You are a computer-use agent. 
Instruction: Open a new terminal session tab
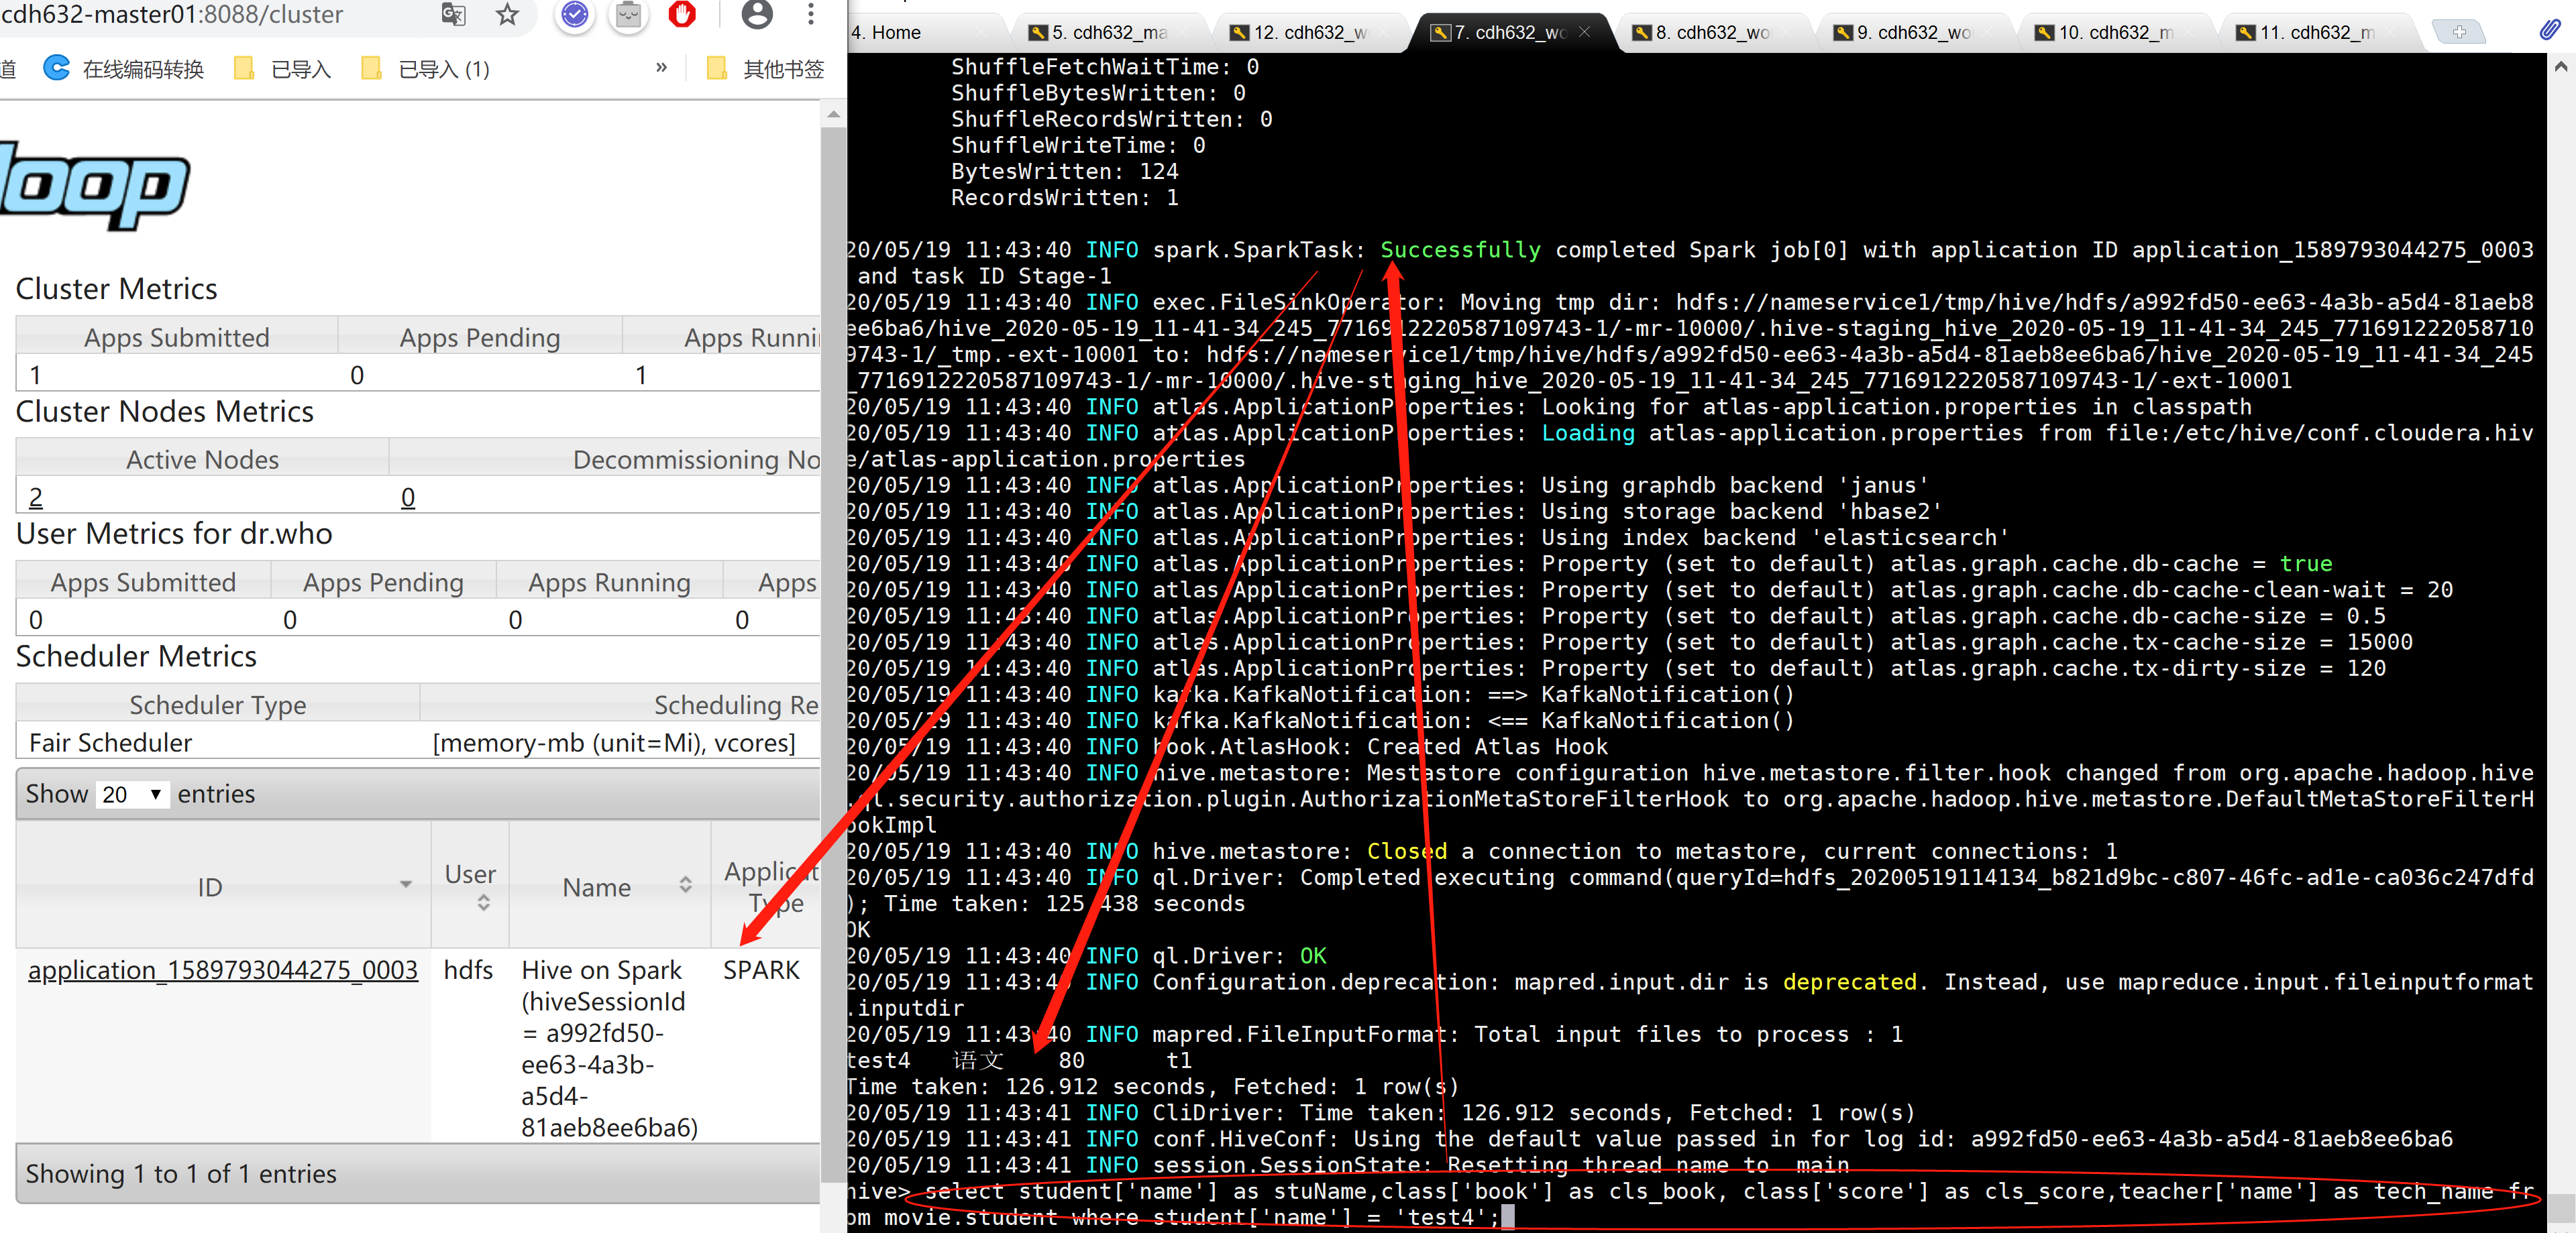click(2459, 32)
